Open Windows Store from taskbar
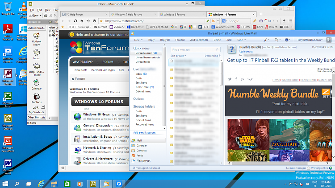The height and width of the screenshot is (188, 335). 67,184
